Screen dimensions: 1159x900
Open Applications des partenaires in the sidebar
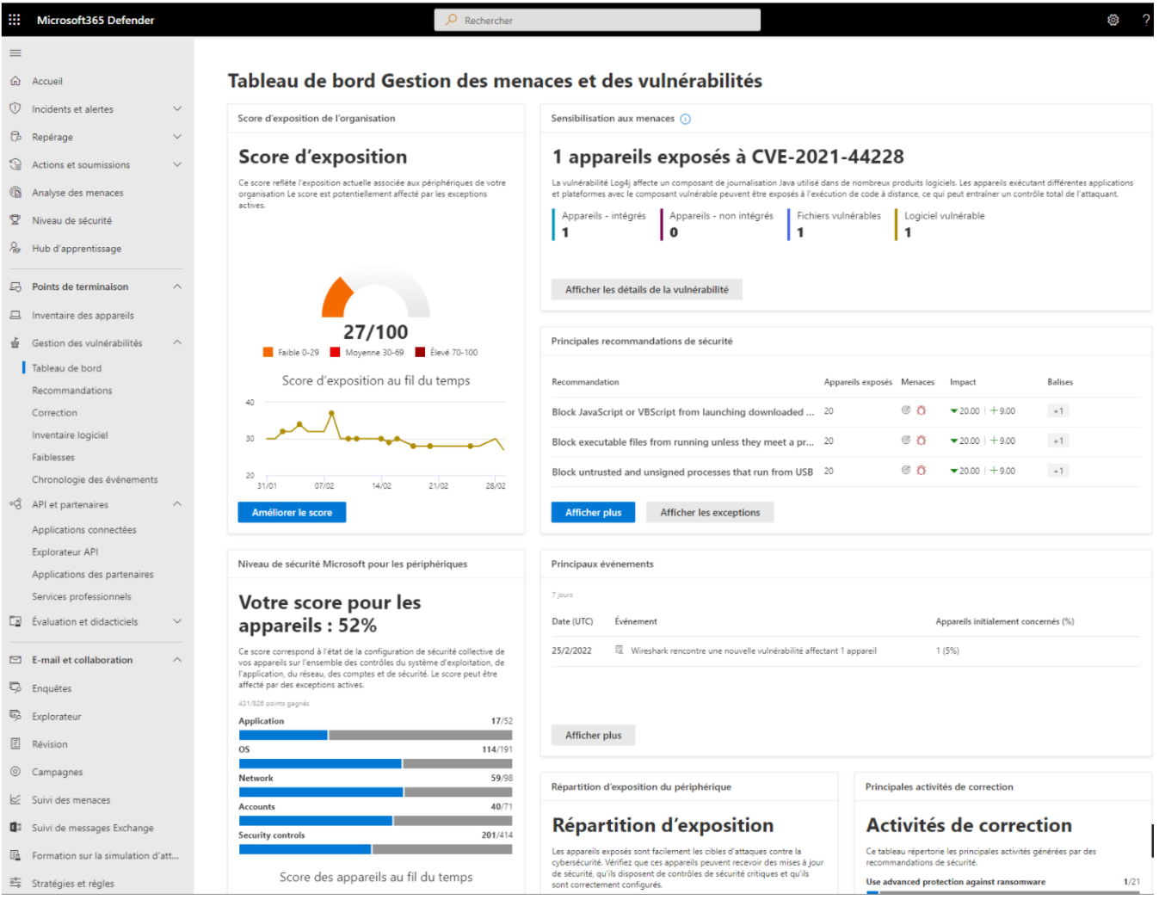coord(93,575)
